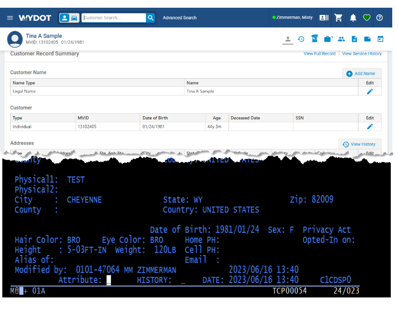Screen dimensions: 398x309
Task: Click the WYDOT logo
Action: (x=35, y=18)
